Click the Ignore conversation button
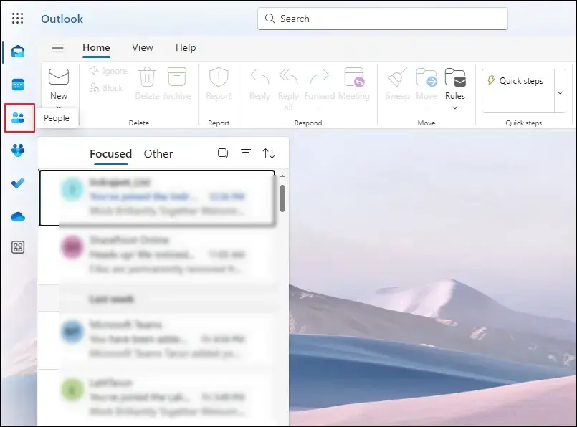Screen dimensions: 577x427 [x=108, y=71]
